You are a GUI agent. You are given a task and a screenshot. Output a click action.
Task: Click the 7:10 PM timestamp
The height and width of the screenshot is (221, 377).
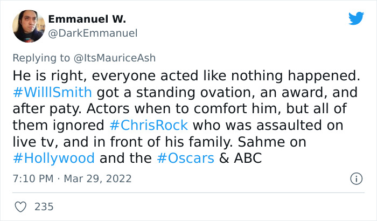coord(32,178)
